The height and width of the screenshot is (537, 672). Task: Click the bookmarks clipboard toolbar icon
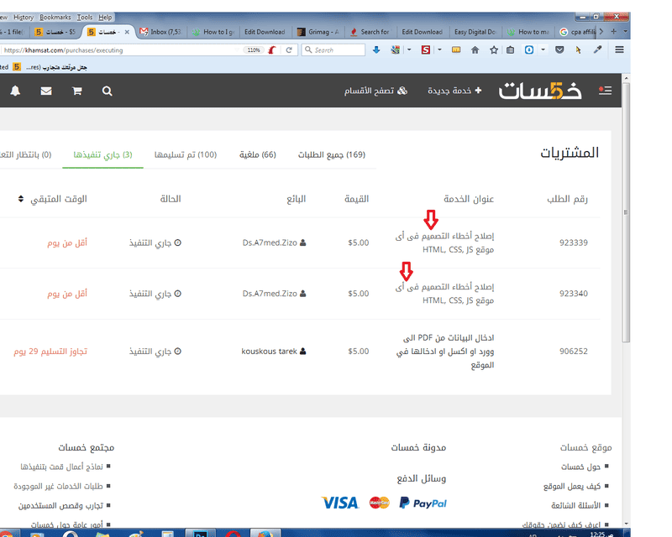tap(510, 50)
